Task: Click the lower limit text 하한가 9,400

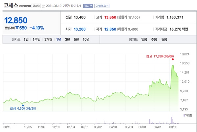Action: click(x=127, y=29)
